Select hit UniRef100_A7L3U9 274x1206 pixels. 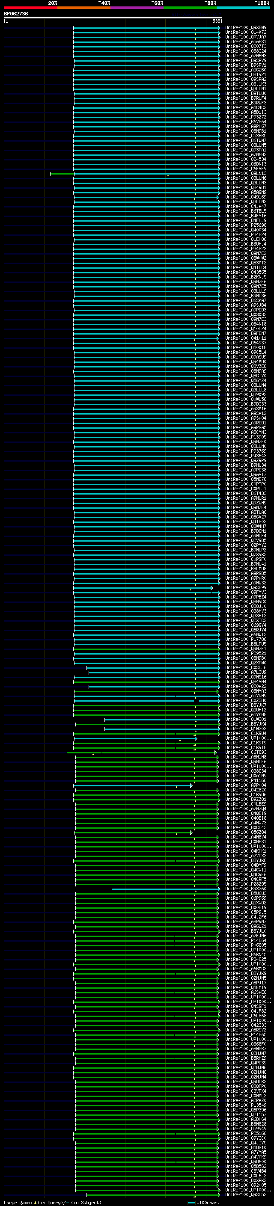click(x=246, y=672)
